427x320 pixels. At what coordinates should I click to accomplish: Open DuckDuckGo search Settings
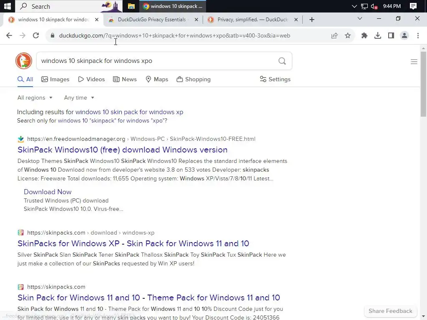point(275,79)
